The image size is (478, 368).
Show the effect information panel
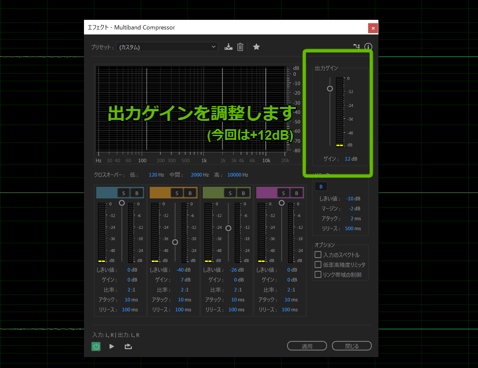point(368,47)
